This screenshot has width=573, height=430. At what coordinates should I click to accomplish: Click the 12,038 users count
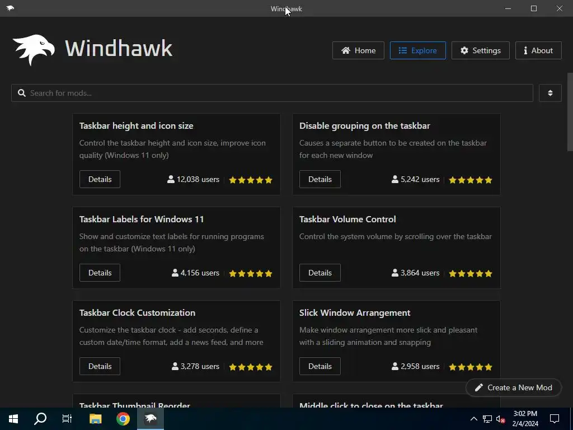click(198, 180)
